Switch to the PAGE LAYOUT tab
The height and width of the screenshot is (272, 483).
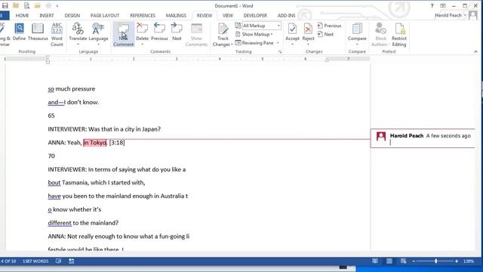[x=105, y=15]
